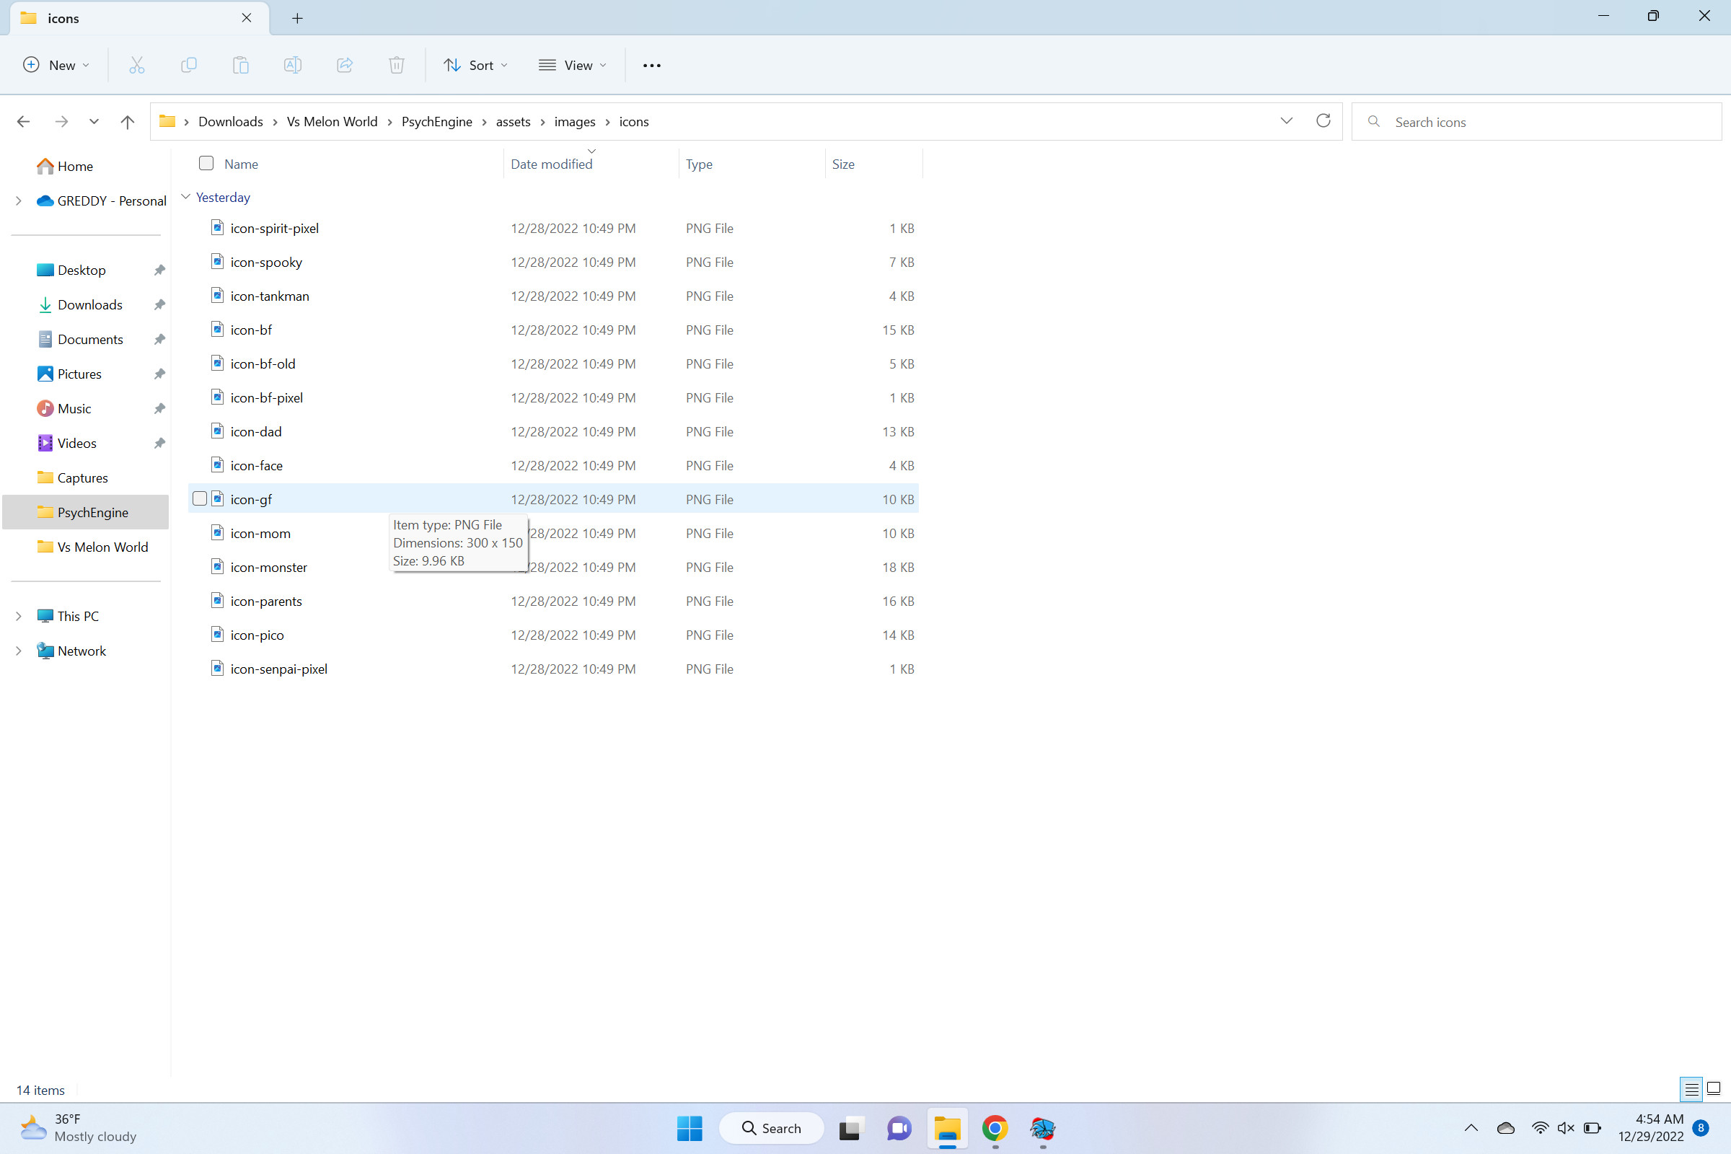The width and height of the screenshot is (1731, 1154).
Task: Go to the assets breadcrumb folder
Action: tap(513, 122)
